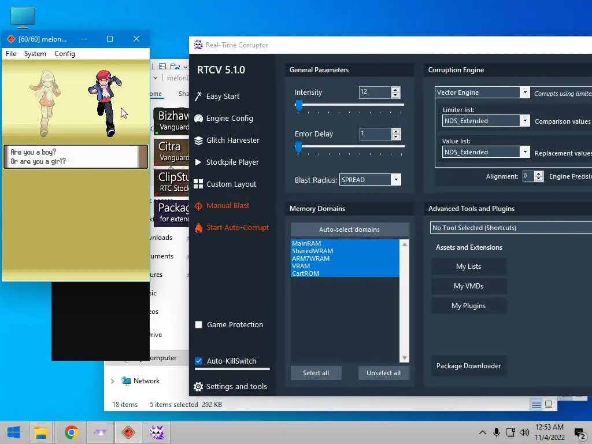Click Stockpile Player menu label

[232, 162]
